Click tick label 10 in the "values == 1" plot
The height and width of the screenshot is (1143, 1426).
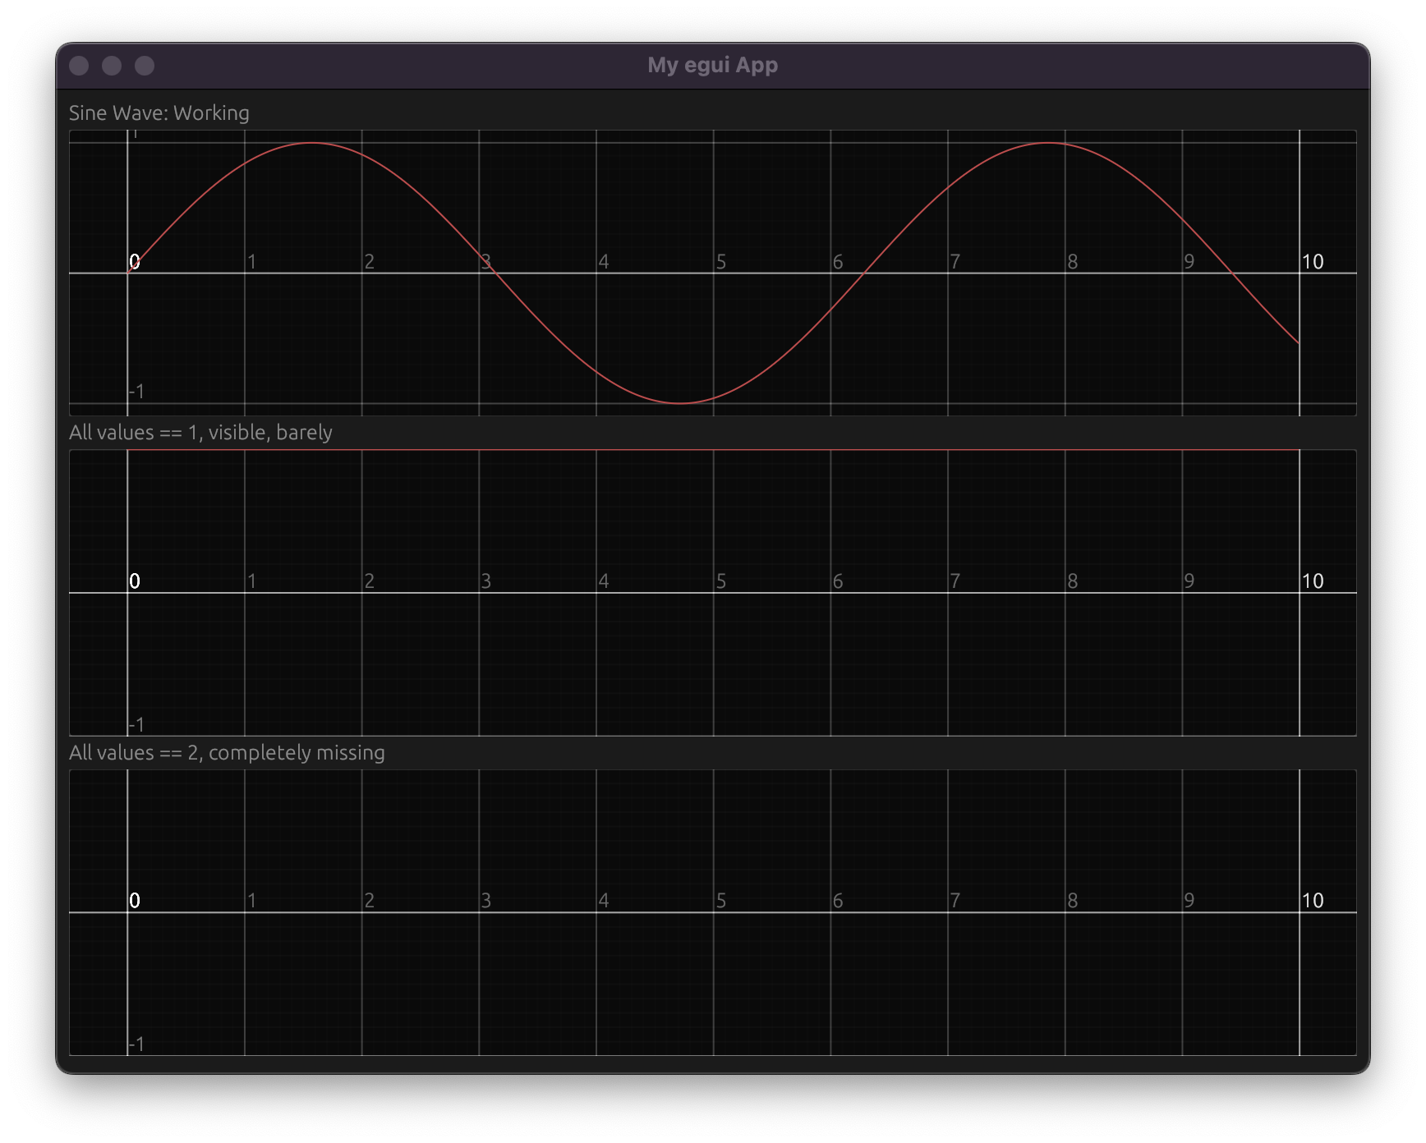(1313, 581)
